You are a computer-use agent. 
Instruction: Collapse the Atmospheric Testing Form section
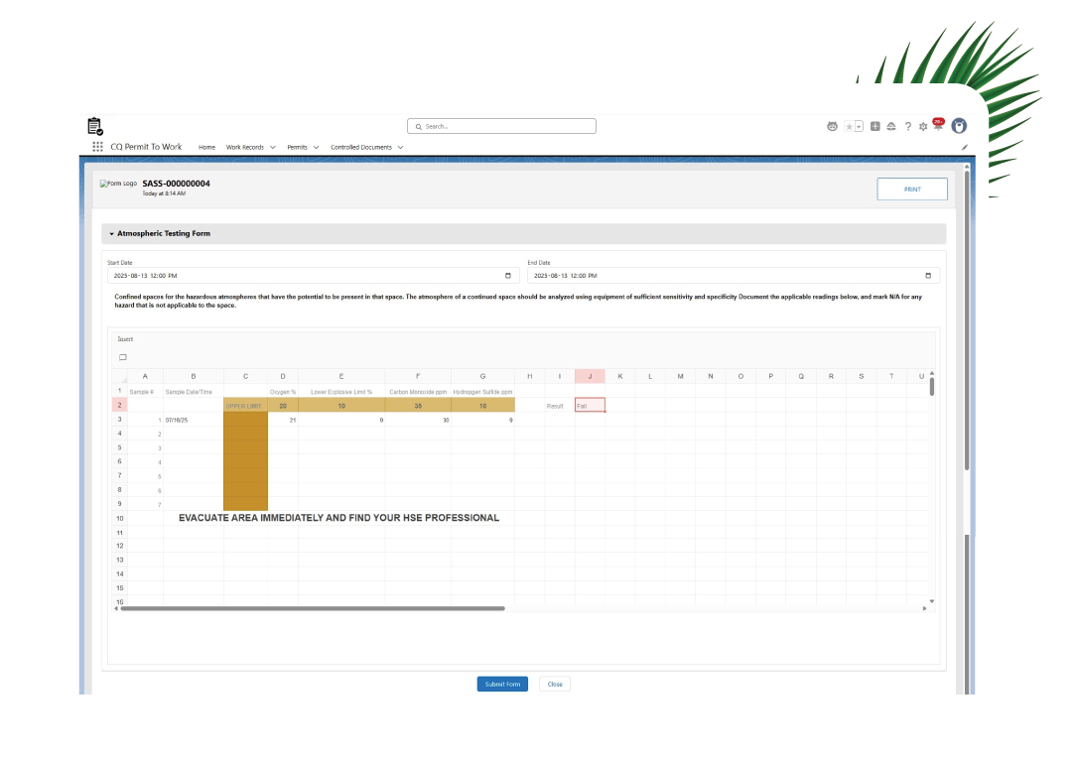(112, 234)
